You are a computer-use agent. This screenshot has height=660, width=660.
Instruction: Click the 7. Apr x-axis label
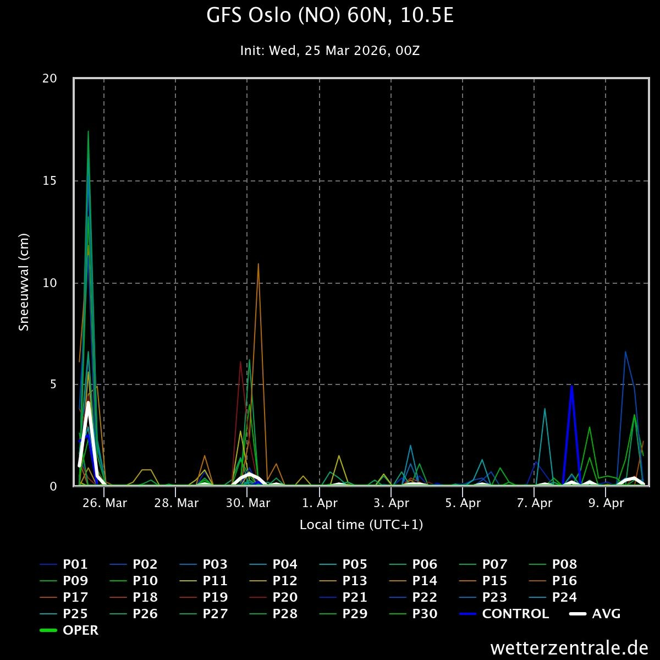535,503
